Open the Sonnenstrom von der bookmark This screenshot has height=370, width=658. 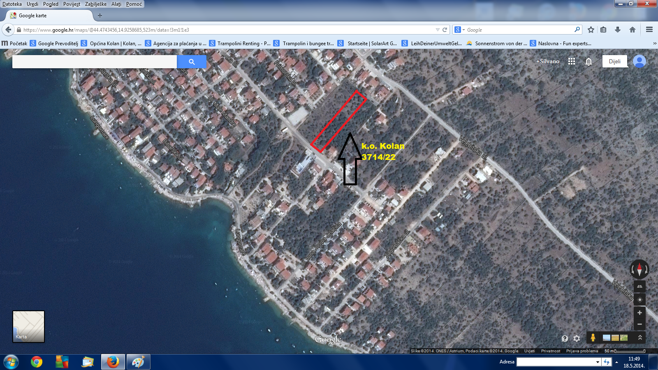[x=496, y=43]
